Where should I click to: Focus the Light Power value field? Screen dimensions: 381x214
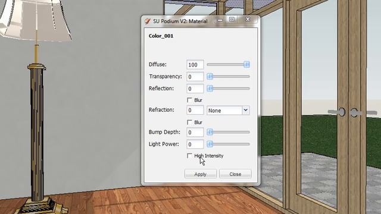click(195, 144)
